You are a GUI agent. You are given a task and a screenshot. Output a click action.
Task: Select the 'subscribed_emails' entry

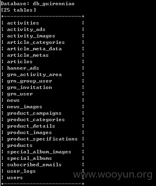coord(34,165)
